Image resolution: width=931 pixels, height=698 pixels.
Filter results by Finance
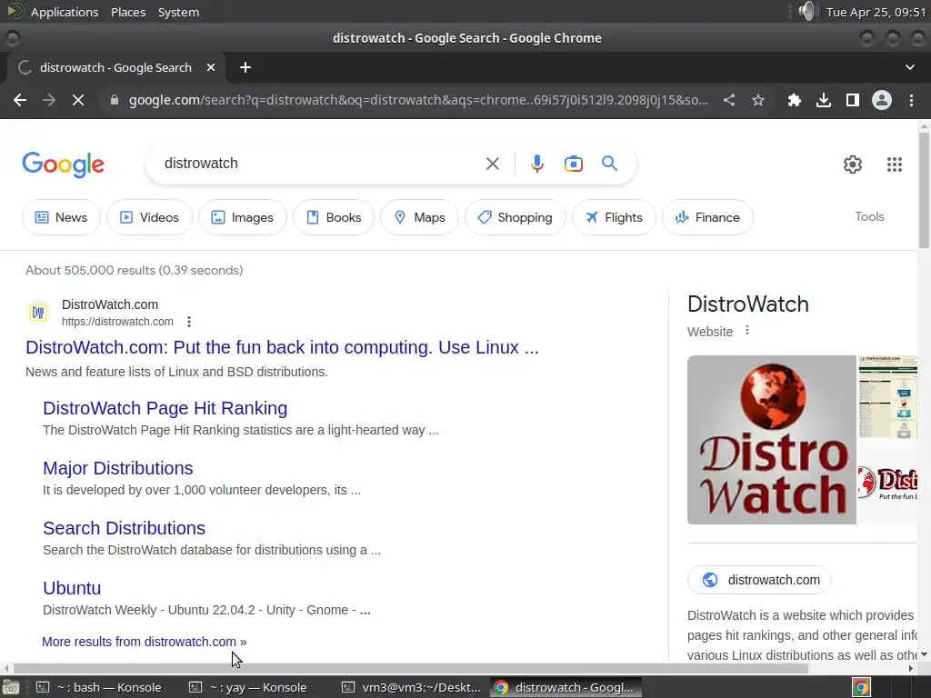707,217
